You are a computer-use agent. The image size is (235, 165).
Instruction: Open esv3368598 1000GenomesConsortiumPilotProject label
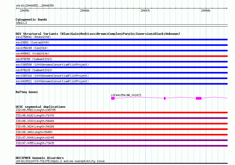click(52, 65)
